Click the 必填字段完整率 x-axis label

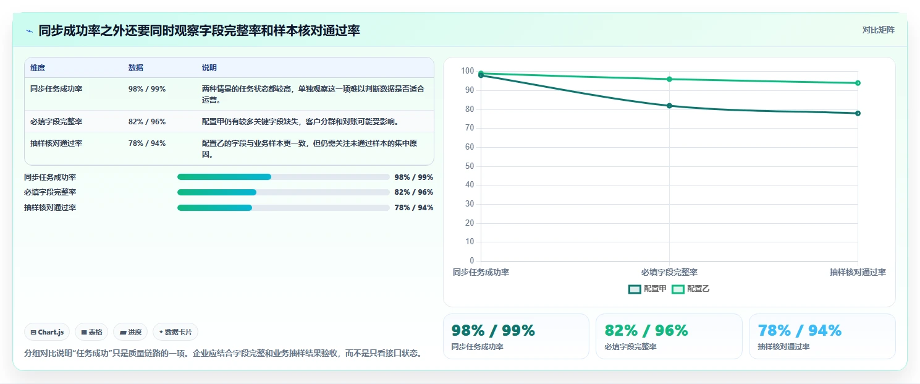click(x=669, y=273)
